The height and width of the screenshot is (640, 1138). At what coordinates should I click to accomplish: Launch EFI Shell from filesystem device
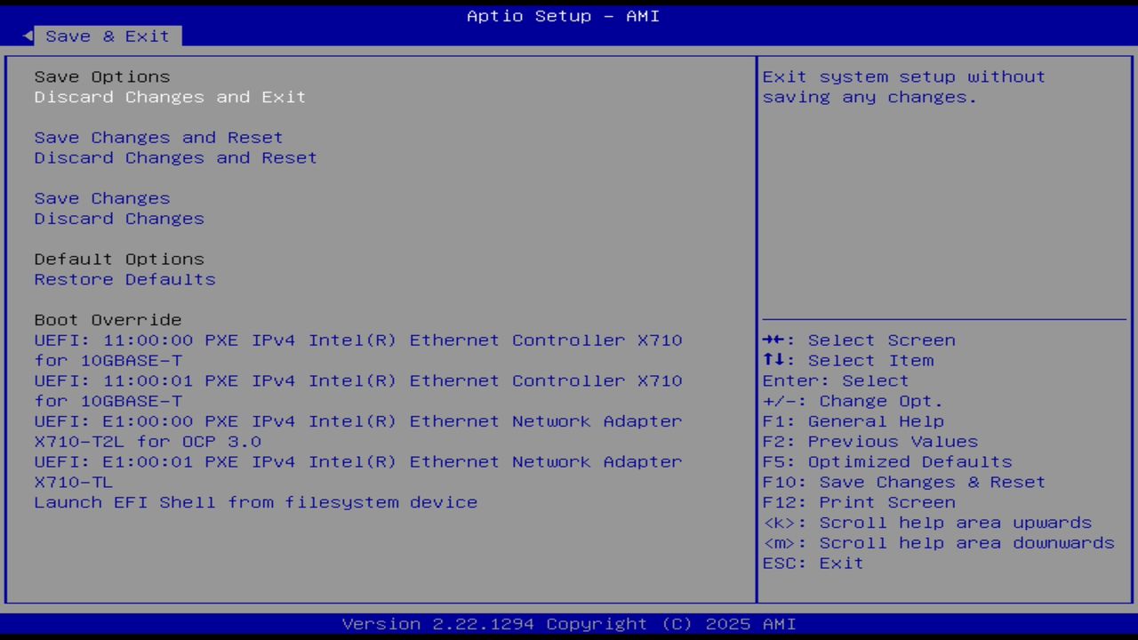coord(255,502)
